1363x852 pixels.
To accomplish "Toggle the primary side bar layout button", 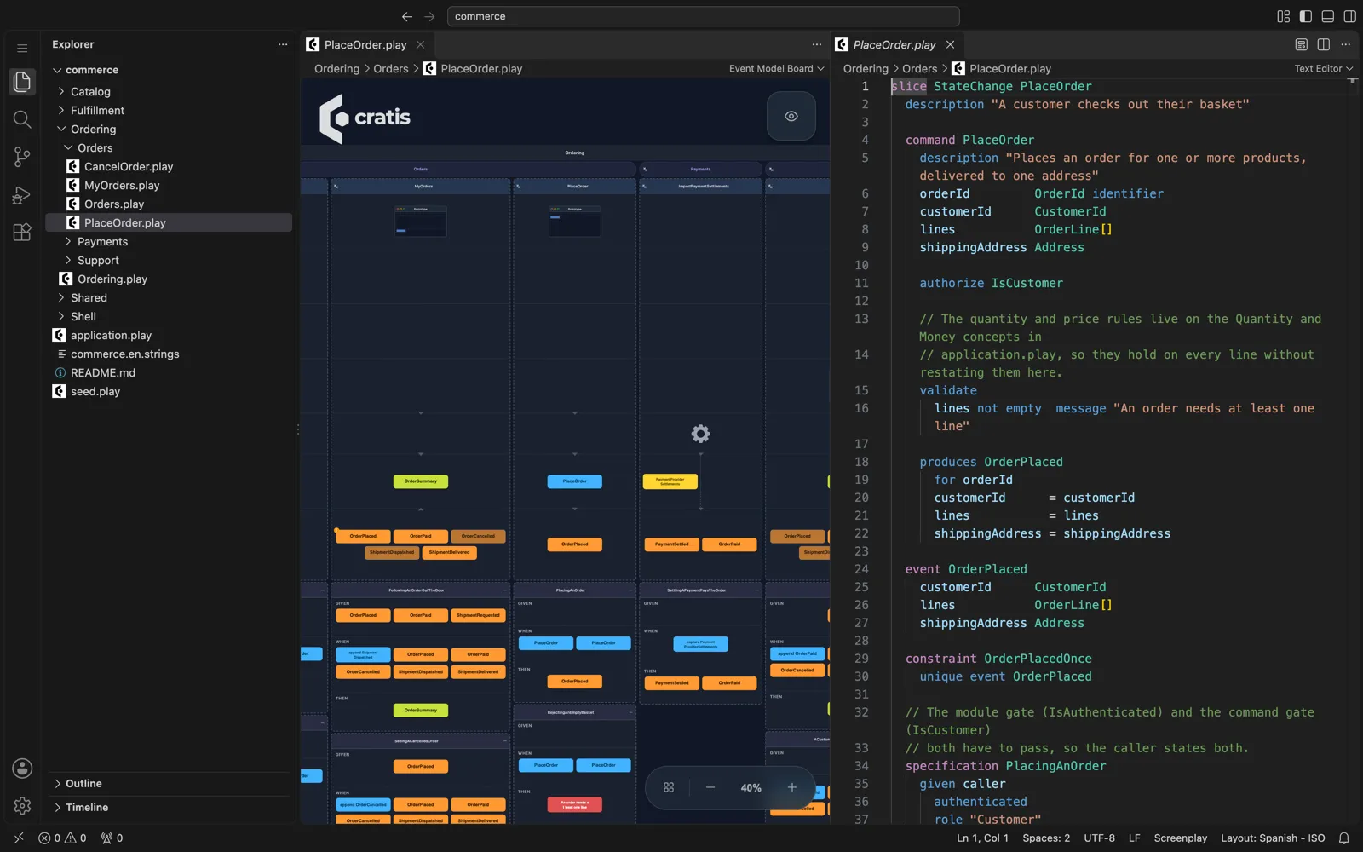I will [x=1306, y=16].
